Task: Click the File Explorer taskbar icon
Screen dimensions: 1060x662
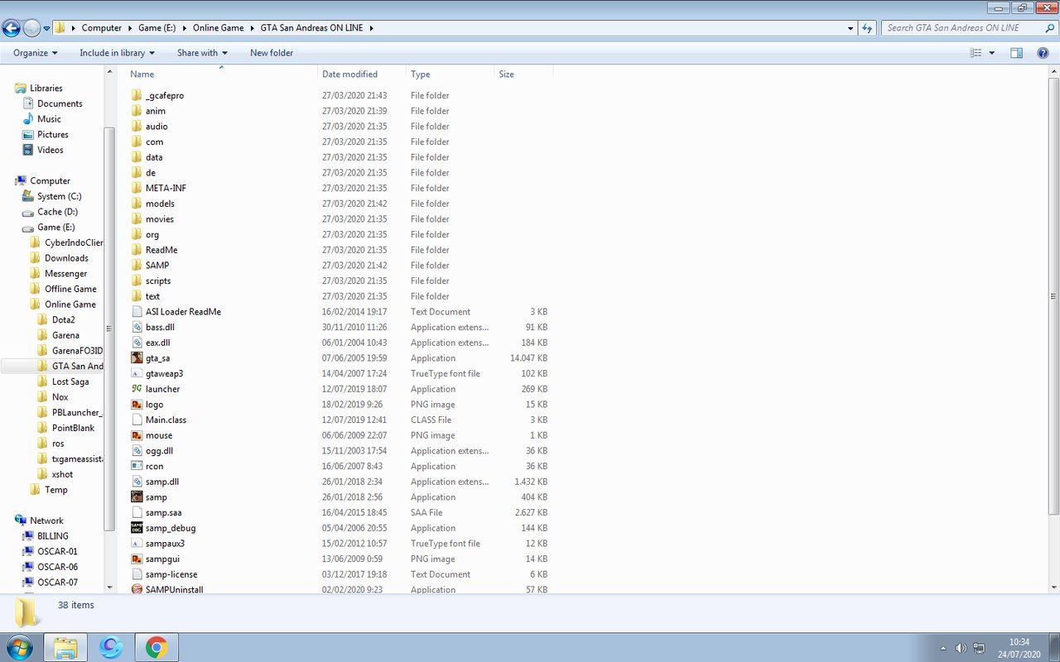Action: [x=65, y=647]
